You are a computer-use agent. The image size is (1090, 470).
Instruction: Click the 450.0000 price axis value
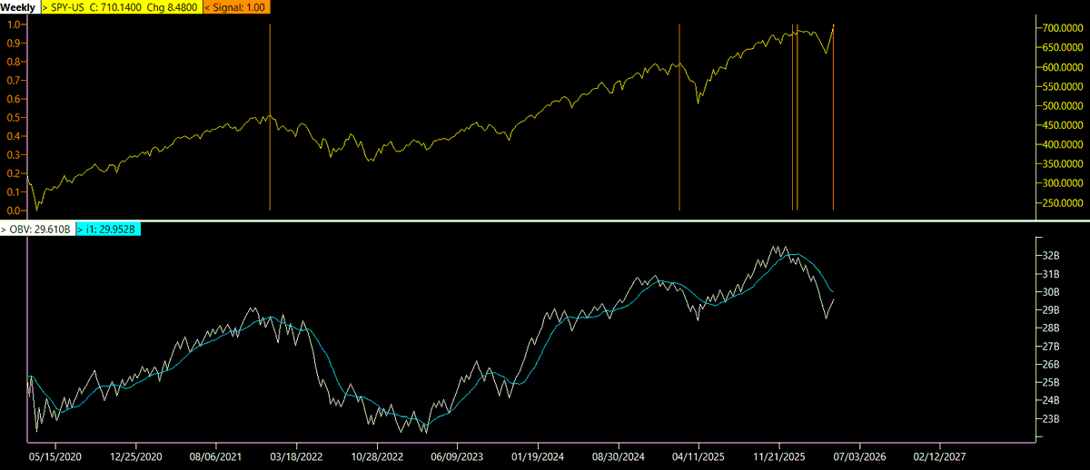click(1061, 125)
